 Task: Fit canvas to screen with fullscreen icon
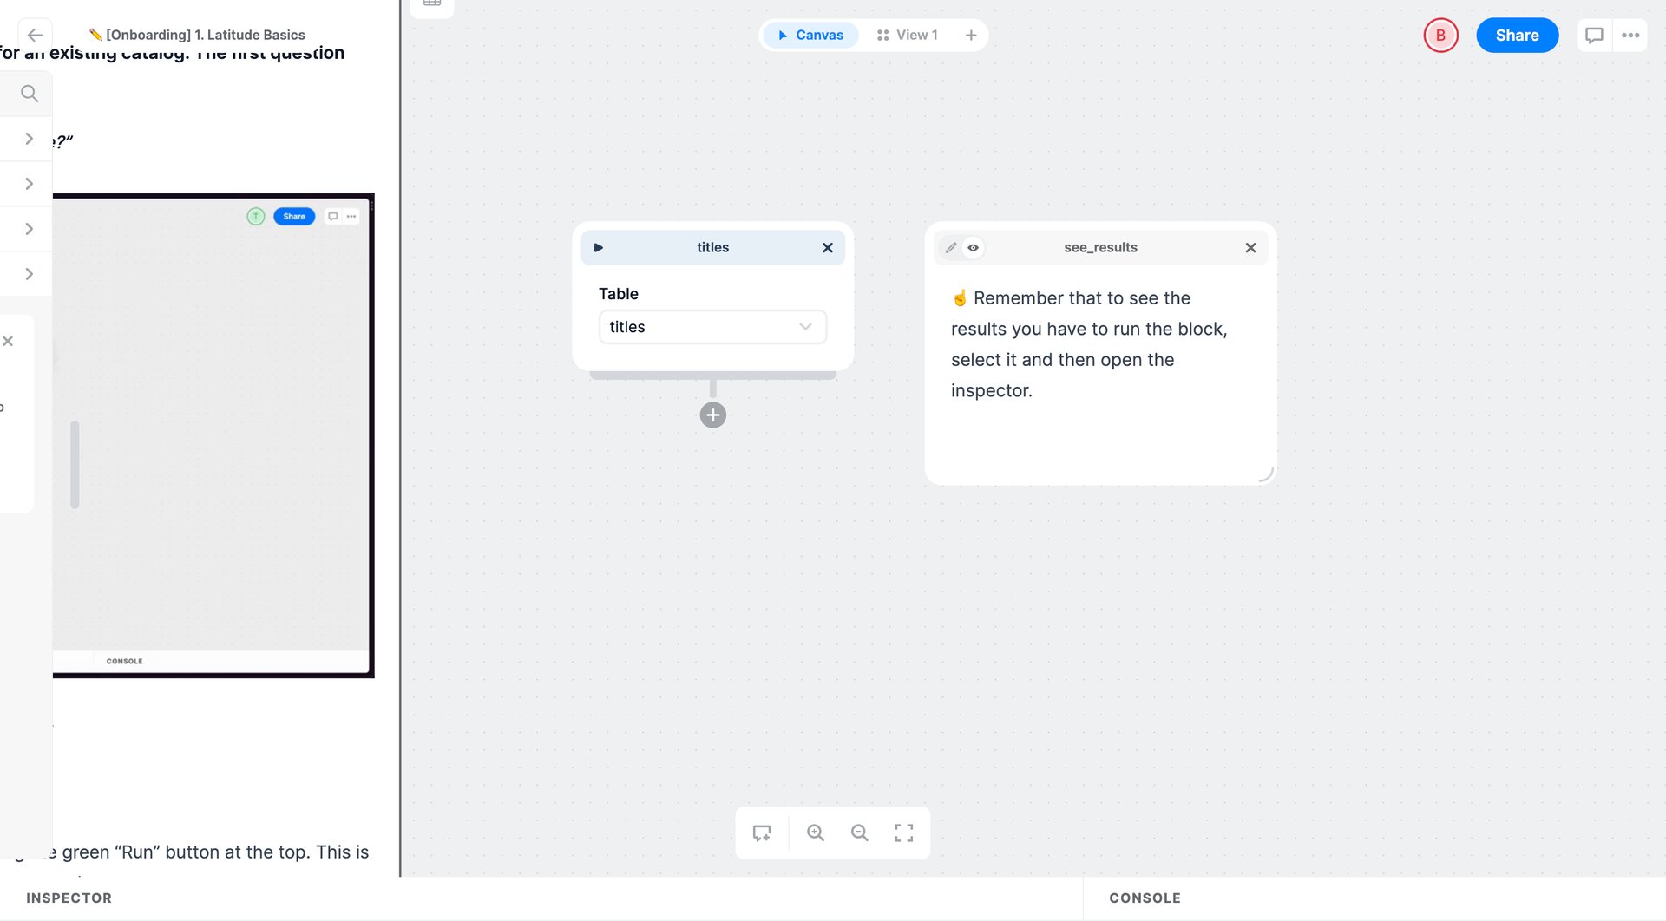[x=903, y=832]
